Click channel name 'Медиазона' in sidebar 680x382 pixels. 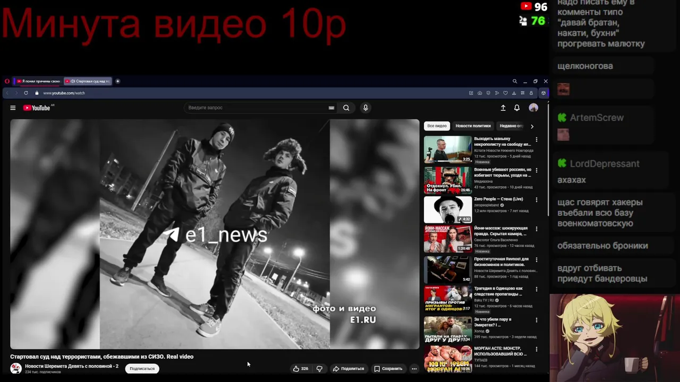pyautogui.click(x=483, y=181)
